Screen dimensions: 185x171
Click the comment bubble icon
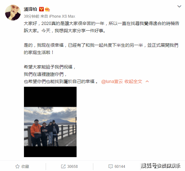click(111, 166)
